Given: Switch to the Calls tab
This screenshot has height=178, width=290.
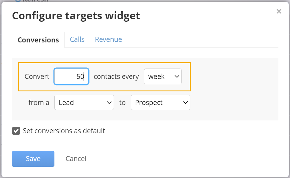Looking at the screenshot, I should [x=77, y=39].
